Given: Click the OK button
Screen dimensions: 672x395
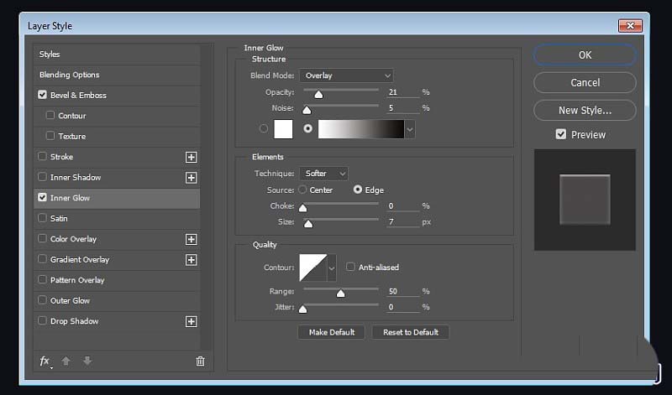Looking at the screenshot, I should (x=585, y=55).
